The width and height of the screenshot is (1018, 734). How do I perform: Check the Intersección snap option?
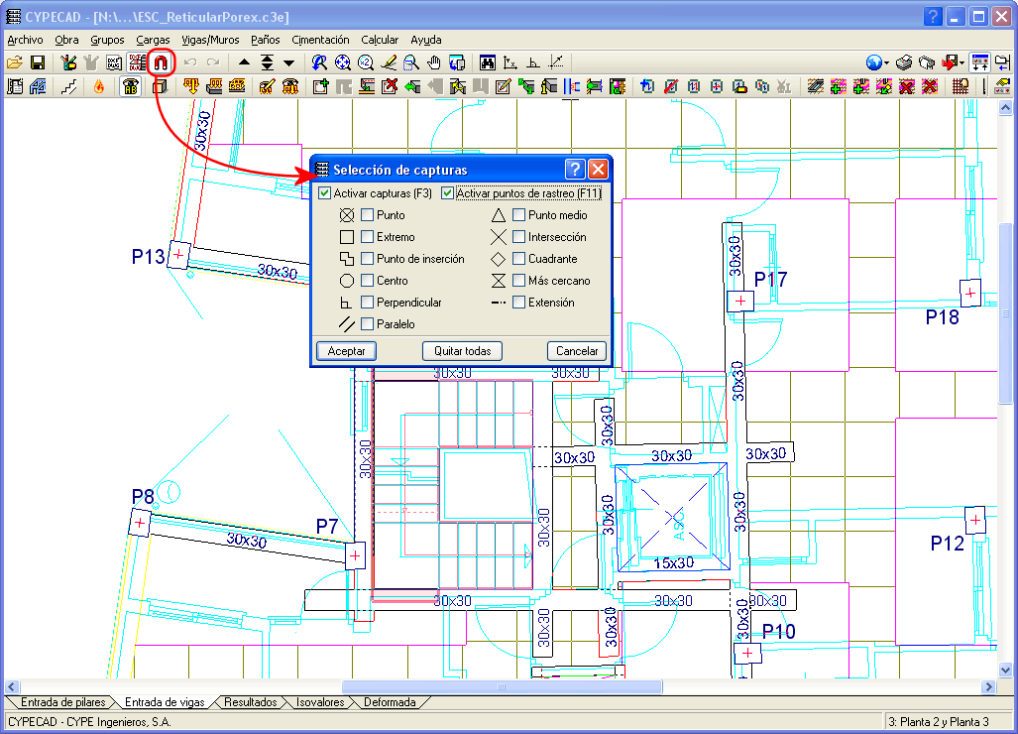tap(518, 237)
